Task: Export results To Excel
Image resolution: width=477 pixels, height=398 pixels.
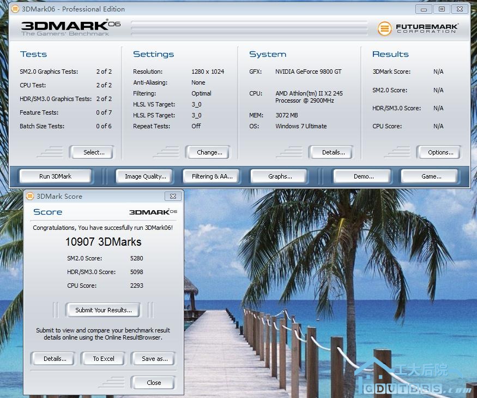Action: pyautogui.click(x=104, y=359)
